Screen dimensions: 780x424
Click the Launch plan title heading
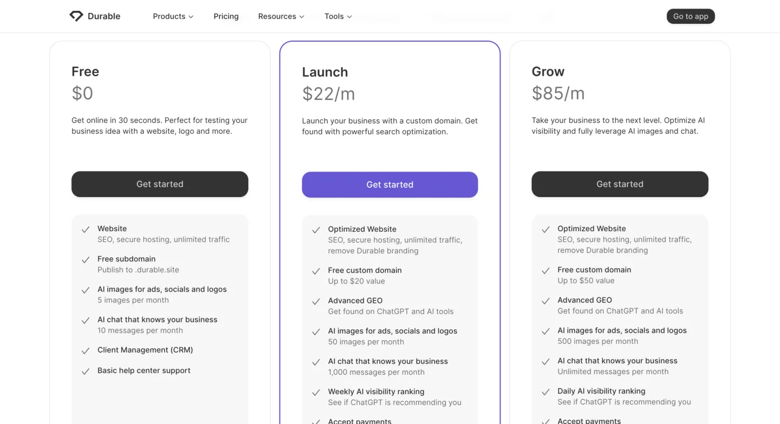click(x=325, y=72)
